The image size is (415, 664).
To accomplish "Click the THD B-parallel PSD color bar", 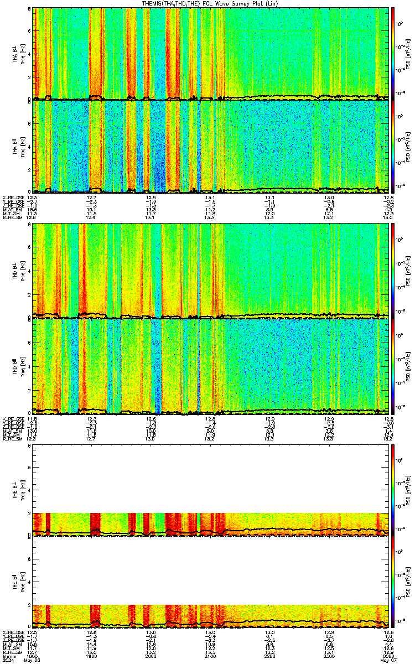I will pos(393,366).
